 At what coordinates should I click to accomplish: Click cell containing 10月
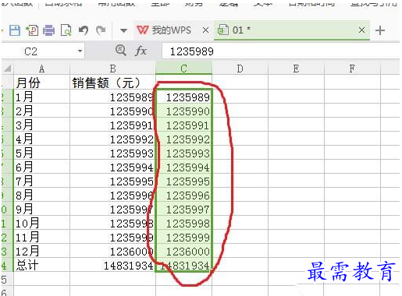point(41,224)
